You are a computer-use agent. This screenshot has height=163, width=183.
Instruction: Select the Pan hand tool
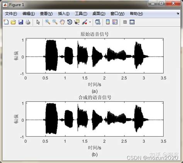click(x=62, y=22)
